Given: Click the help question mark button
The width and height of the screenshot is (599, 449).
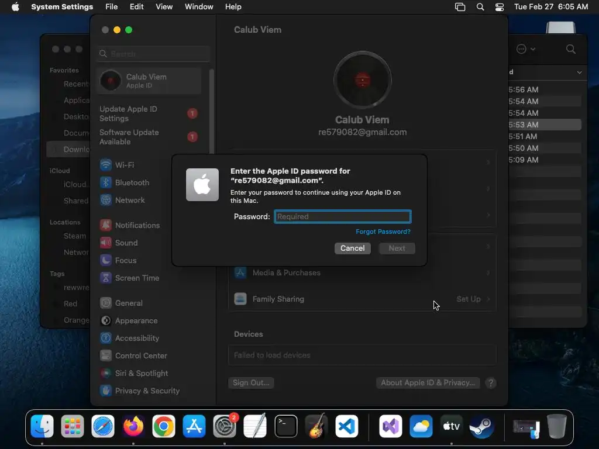Looking at the screenshot, I should click(x=491, y=383).
